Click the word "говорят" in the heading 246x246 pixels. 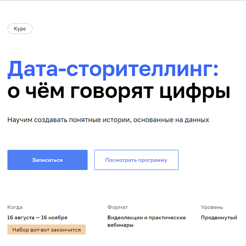pyautogui.click(x=112, y=93)
